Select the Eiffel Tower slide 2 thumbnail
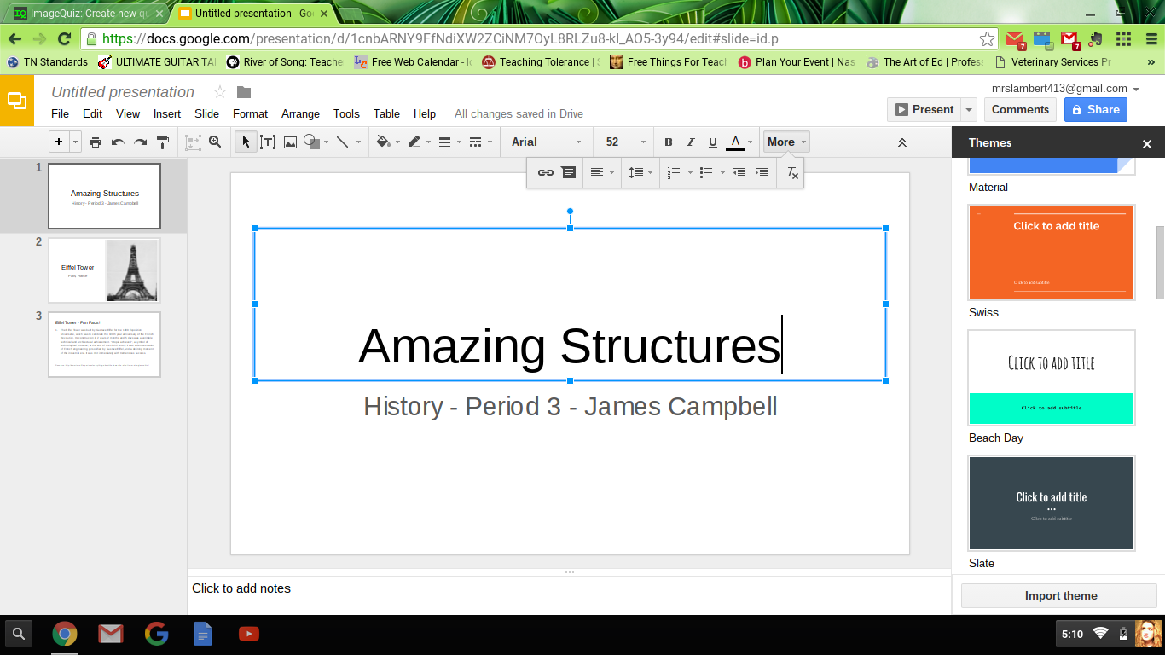1165x655 pixels. pyautogui.click(x=104, y=270)
